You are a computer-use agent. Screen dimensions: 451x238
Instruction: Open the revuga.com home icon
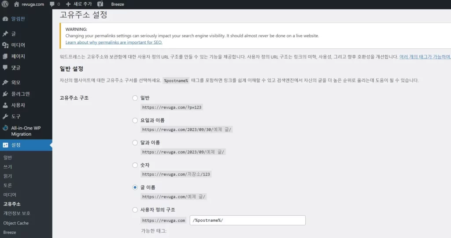(x=16, y=4)
